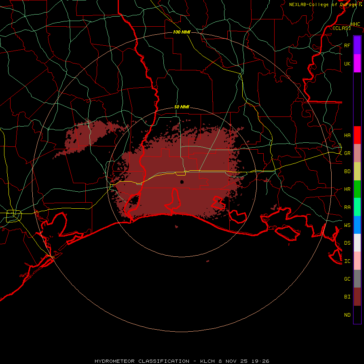Click the HR legend label
Image resolution: width=364 pixels, height=364 pixels.
347,189
